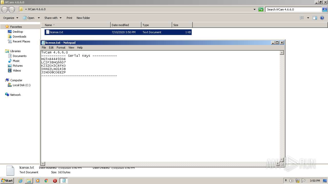Open Videos library
328x184 pixels.
pos(17,71)
